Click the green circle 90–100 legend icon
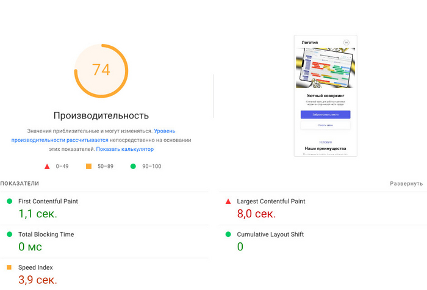 click(132, 166)
